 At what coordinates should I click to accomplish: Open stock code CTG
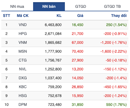[x=23, y=60]
